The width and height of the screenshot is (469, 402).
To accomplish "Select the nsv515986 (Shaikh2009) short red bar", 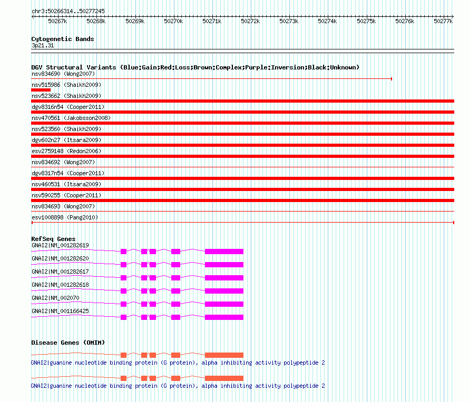I will 41,90.
